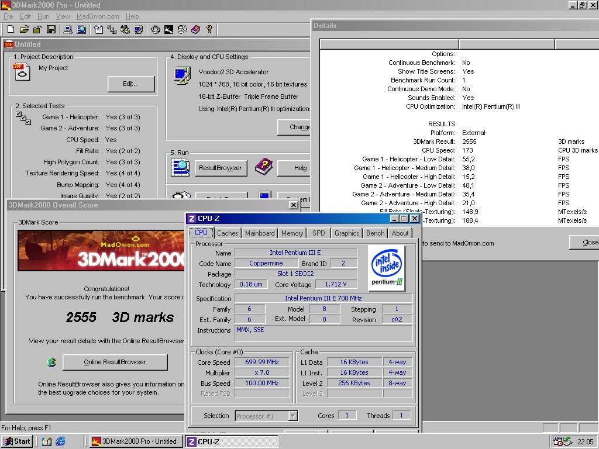599x449 pixels.
Task: Click the Start button
Action: tap(17, 441)
